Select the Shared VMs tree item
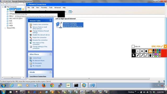Viewport: 167px width, 94px height. (11, 28)
